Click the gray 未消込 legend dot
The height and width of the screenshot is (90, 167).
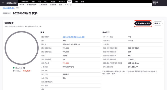(x=14, y=71)
